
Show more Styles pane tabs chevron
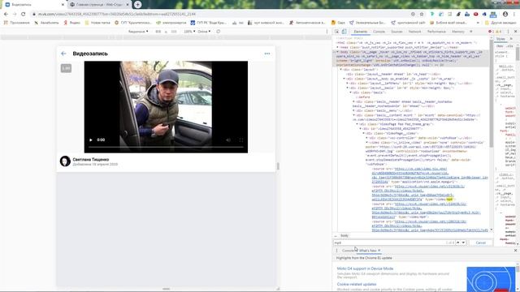point(511,39)
